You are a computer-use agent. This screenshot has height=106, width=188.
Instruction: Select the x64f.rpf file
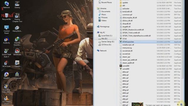pos(124,87)
